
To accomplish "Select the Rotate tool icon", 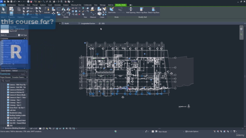I will pyautogui.click(x=63, y=14).
